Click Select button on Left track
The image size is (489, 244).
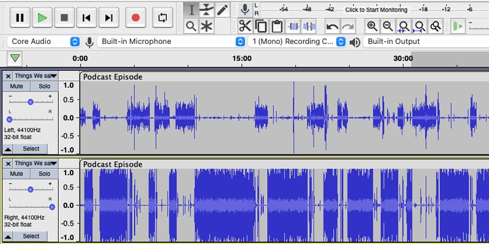pos(31,149)
